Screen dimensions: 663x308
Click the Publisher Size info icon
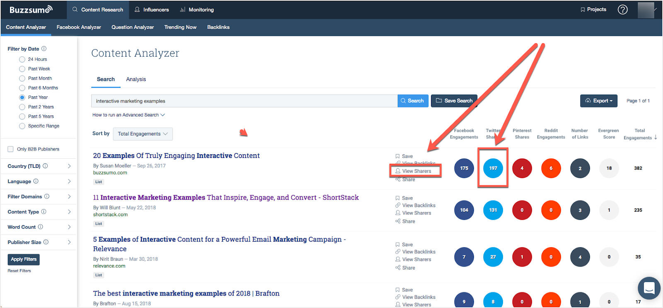click(x=46, y=242)
